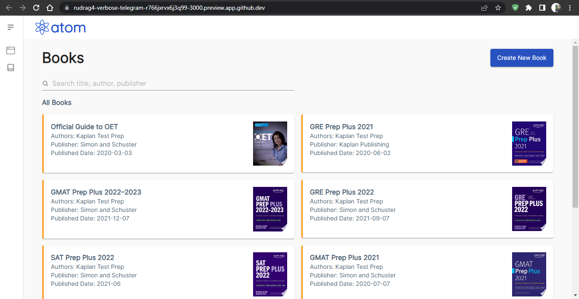This screenshot has height=299, width=579.
Task: Open the browser home page
Action: coord(50,8)
